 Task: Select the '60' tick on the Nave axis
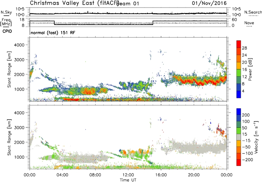pos(234,20)
